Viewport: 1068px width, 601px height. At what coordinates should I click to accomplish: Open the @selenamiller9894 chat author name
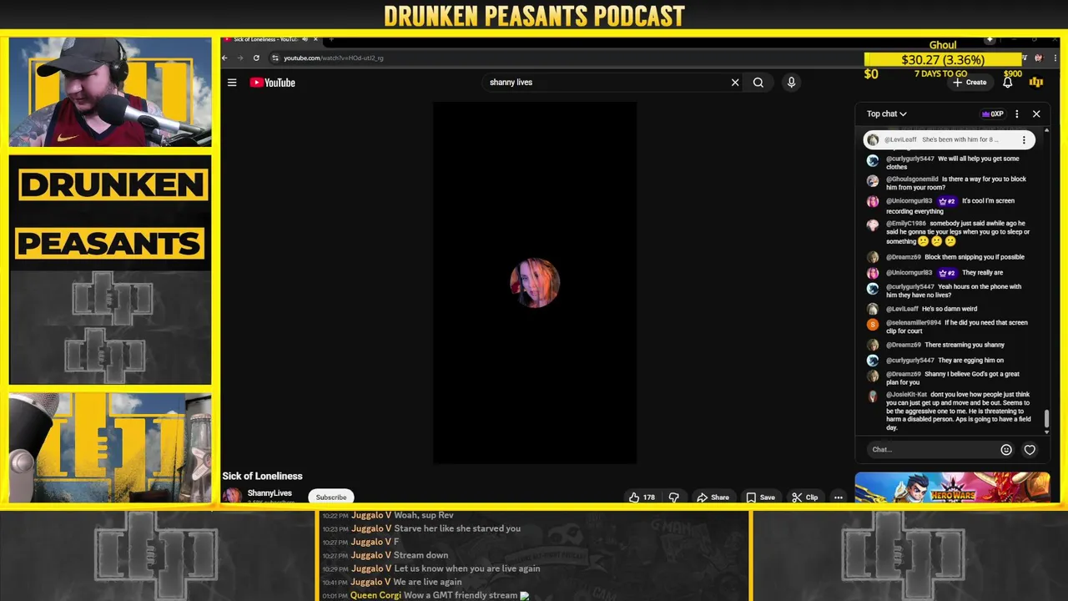914,323
